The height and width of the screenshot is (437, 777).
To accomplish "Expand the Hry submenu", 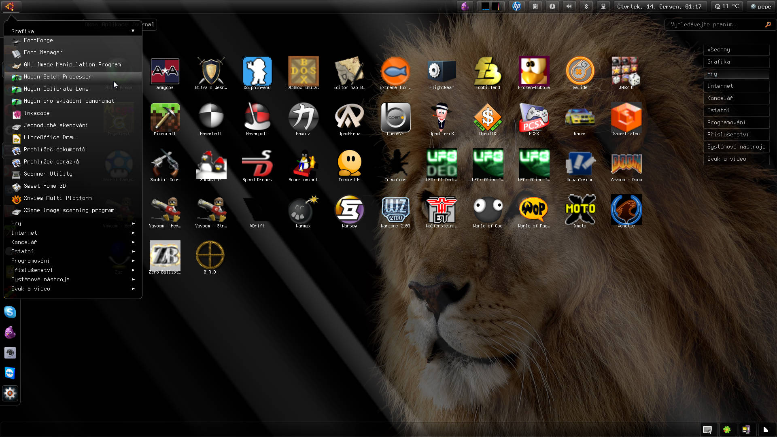I will (x=73, y=223).
